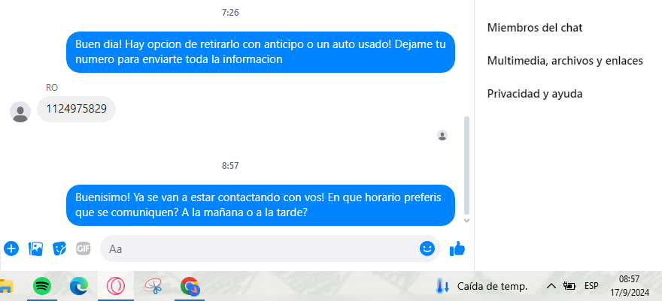Open Spotify from the taskbar
This screenshot has height=301, width=662.
[42, 287]
